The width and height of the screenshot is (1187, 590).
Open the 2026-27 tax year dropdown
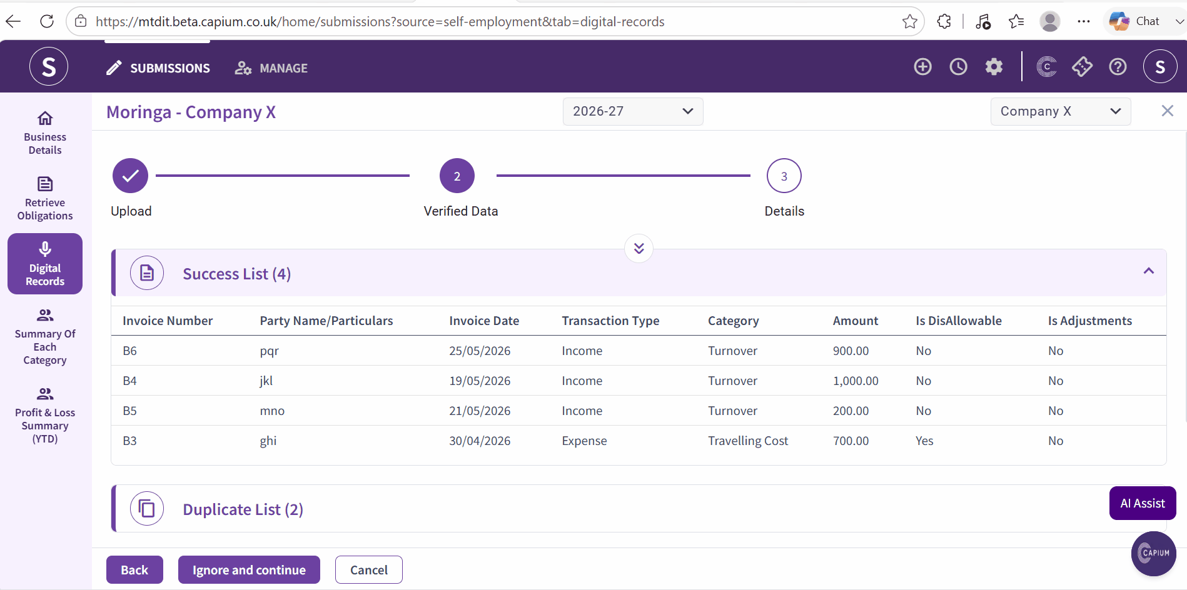click(633, 111)
